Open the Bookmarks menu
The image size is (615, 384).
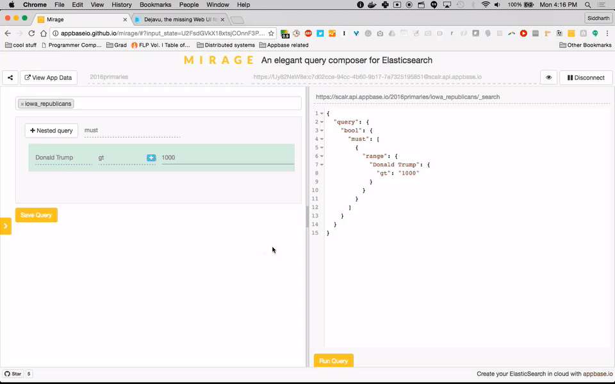tap(156, 4)
